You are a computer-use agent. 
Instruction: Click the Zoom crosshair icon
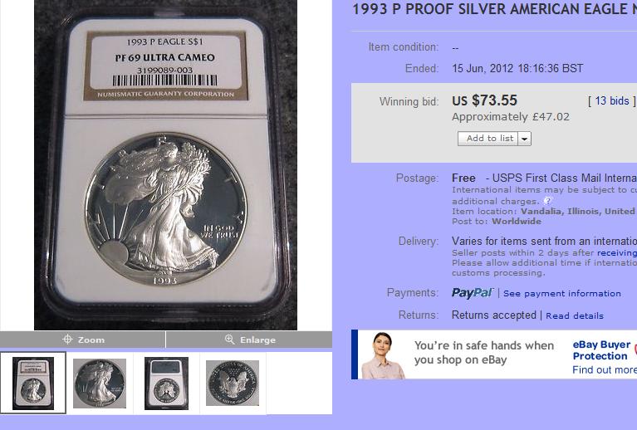(x=67, y=340)
